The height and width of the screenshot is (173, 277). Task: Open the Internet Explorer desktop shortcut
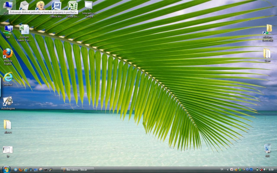tap(8, 77)
